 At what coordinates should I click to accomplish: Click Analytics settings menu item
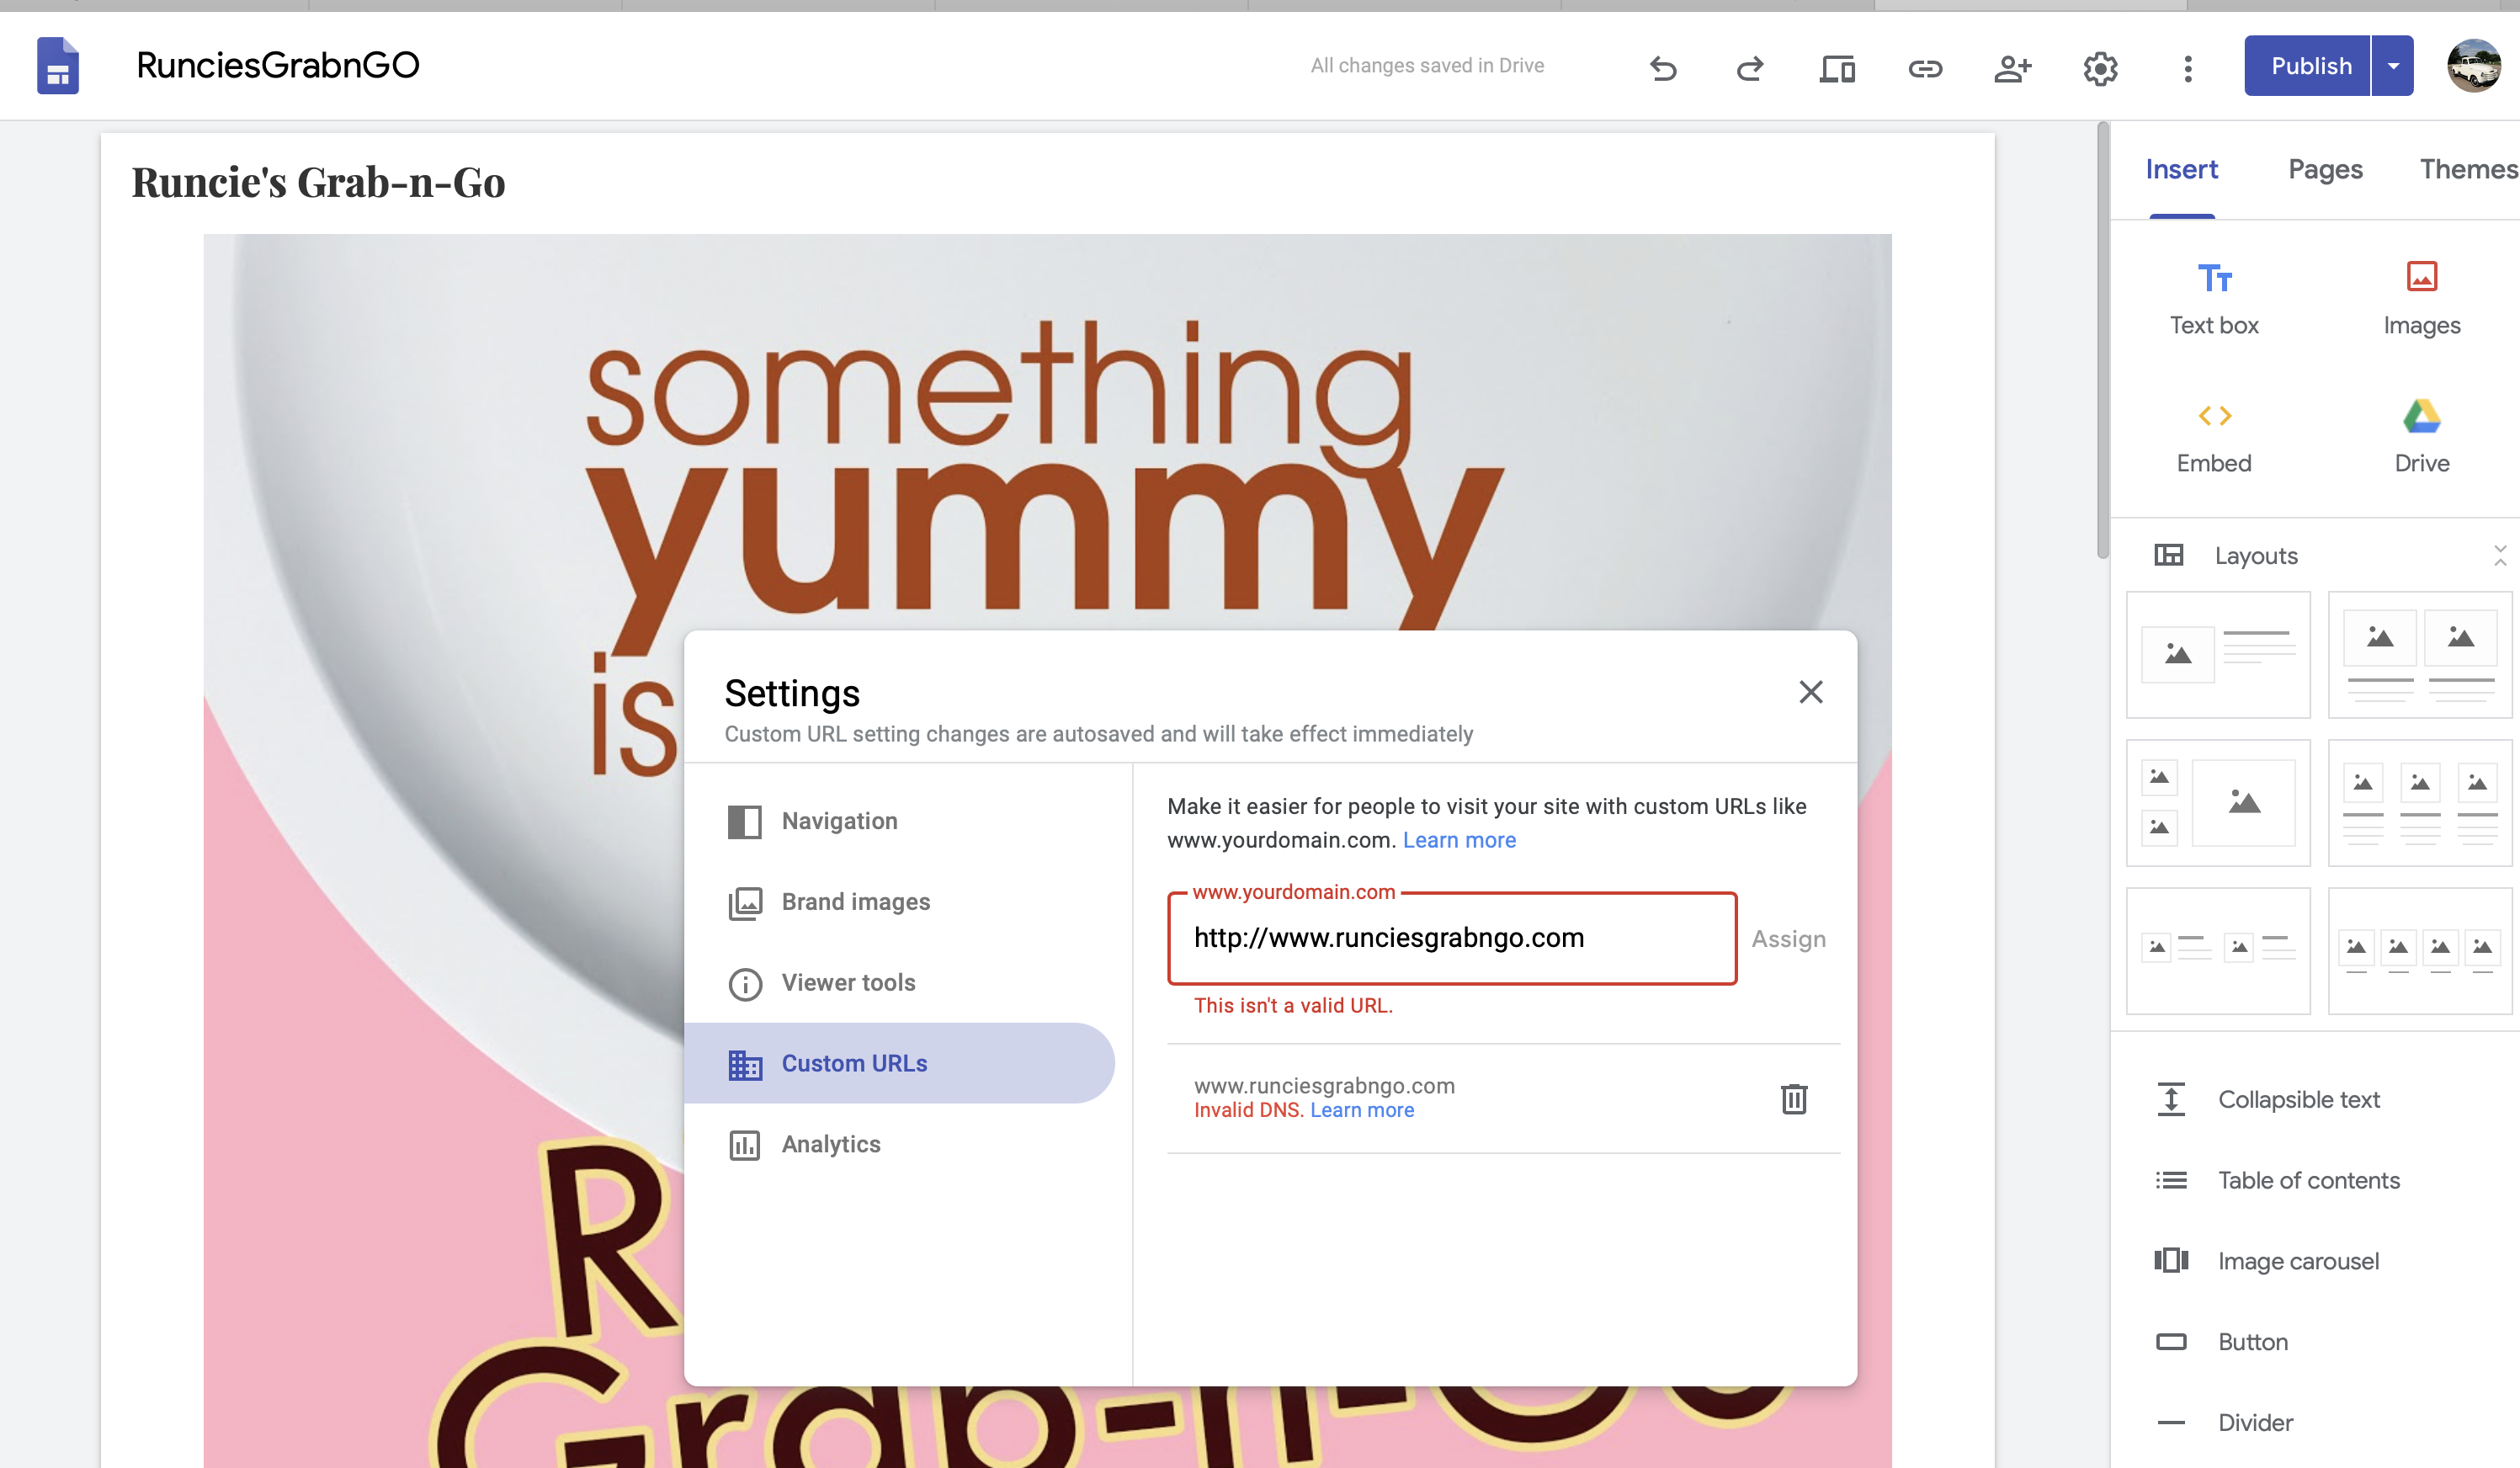pos(830,1143)
